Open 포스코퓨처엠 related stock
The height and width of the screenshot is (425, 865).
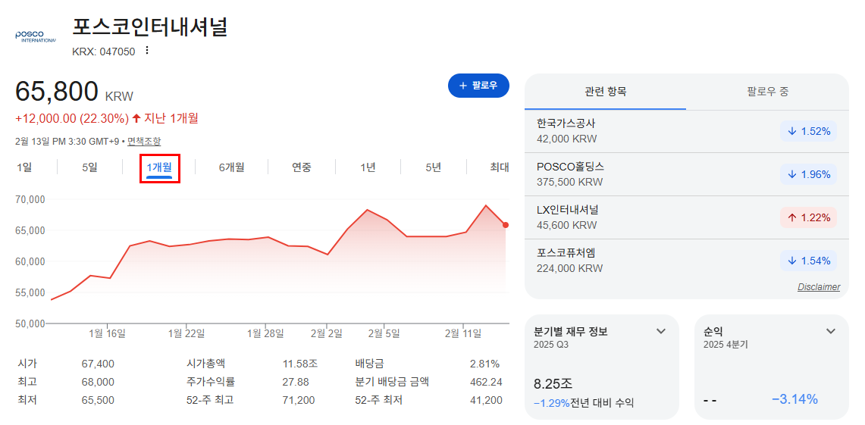[x=686, y=260]
